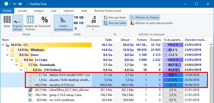Screen dimensions: 214x103
Task: Click the % du parent column header
Action: pos(173,40)
